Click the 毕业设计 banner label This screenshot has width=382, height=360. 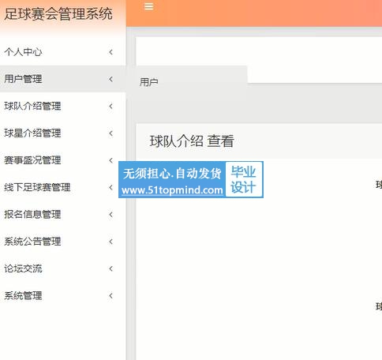coord(244,179)
